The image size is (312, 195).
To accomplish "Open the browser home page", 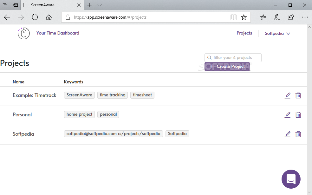I will click(49, 17).
